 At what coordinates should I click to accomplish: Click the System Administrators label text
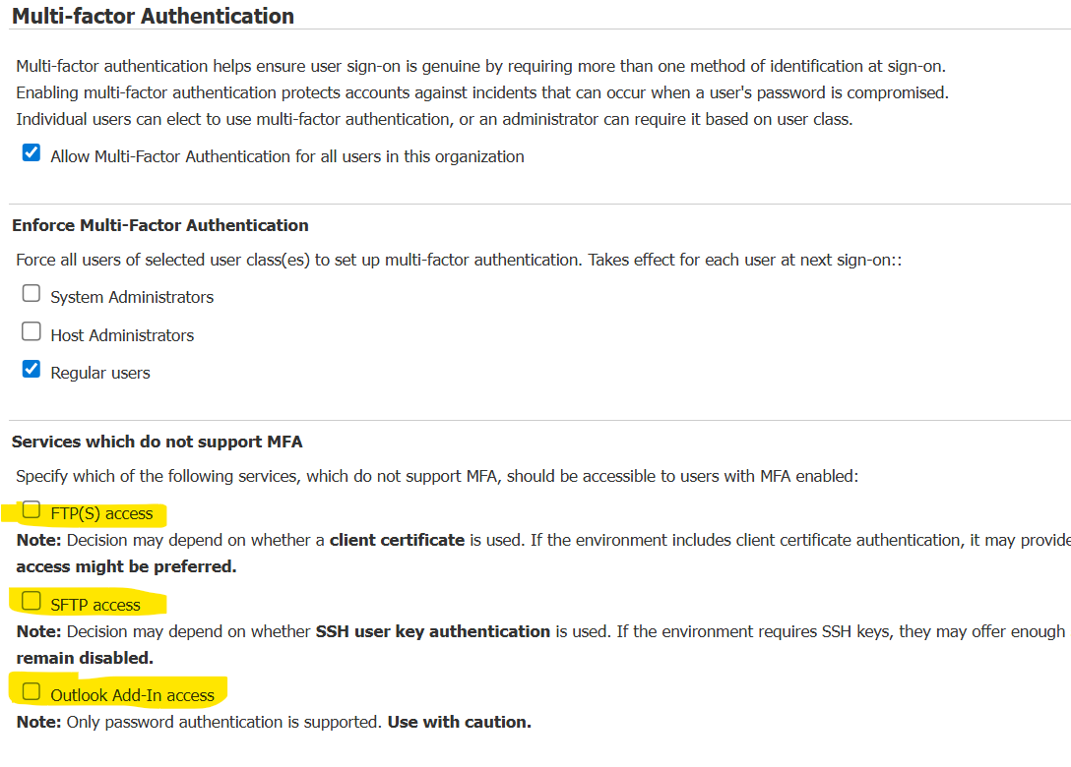click(132, 296)
